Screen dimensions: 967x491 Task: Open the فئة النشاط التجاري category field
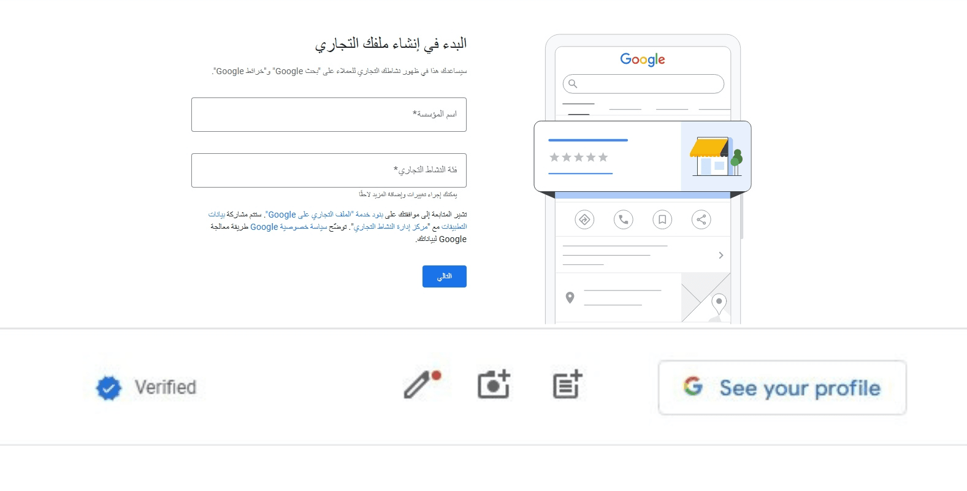click(329, 170)
